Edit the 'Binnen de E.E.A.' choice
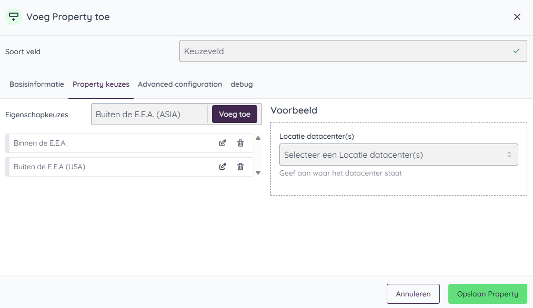The image size is (533, 308). coord(223,143)
